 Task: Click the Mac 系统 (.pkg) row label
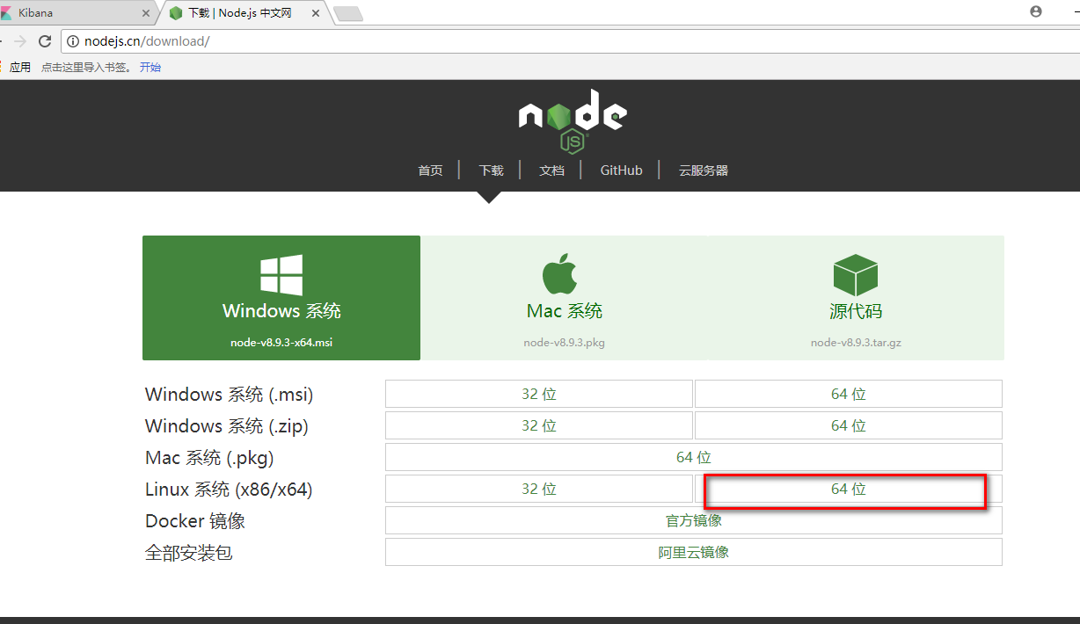click(209, 458)
